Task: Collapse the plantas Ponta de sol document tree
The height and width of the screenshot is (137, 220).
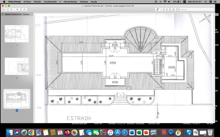Action: coord(3,14)
